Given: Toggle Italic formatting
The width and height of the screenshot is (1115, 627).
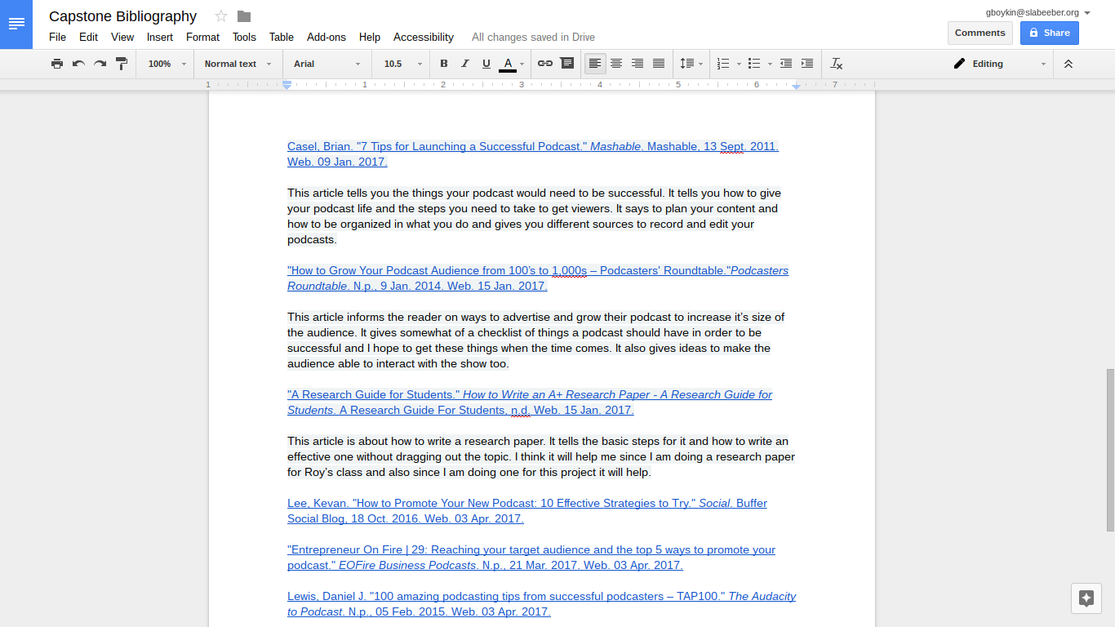Looking at the screenshot, I should click(465, 64).
